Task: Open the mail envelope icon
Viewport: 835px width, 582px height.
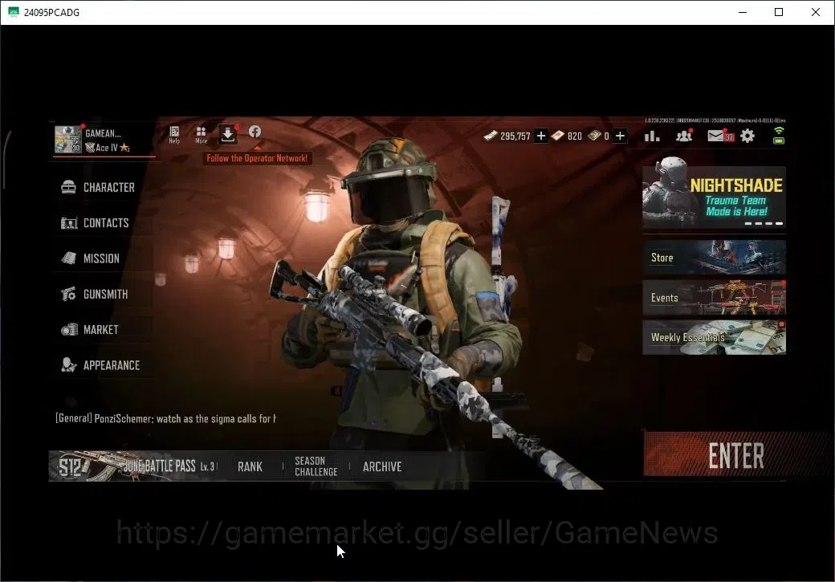Action: point(716,136)
